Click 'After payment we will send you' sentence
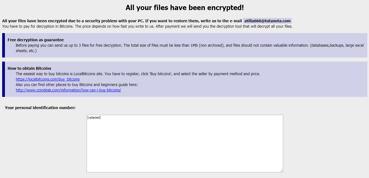Viewport: 369px width, 178px height. point(223,26)
